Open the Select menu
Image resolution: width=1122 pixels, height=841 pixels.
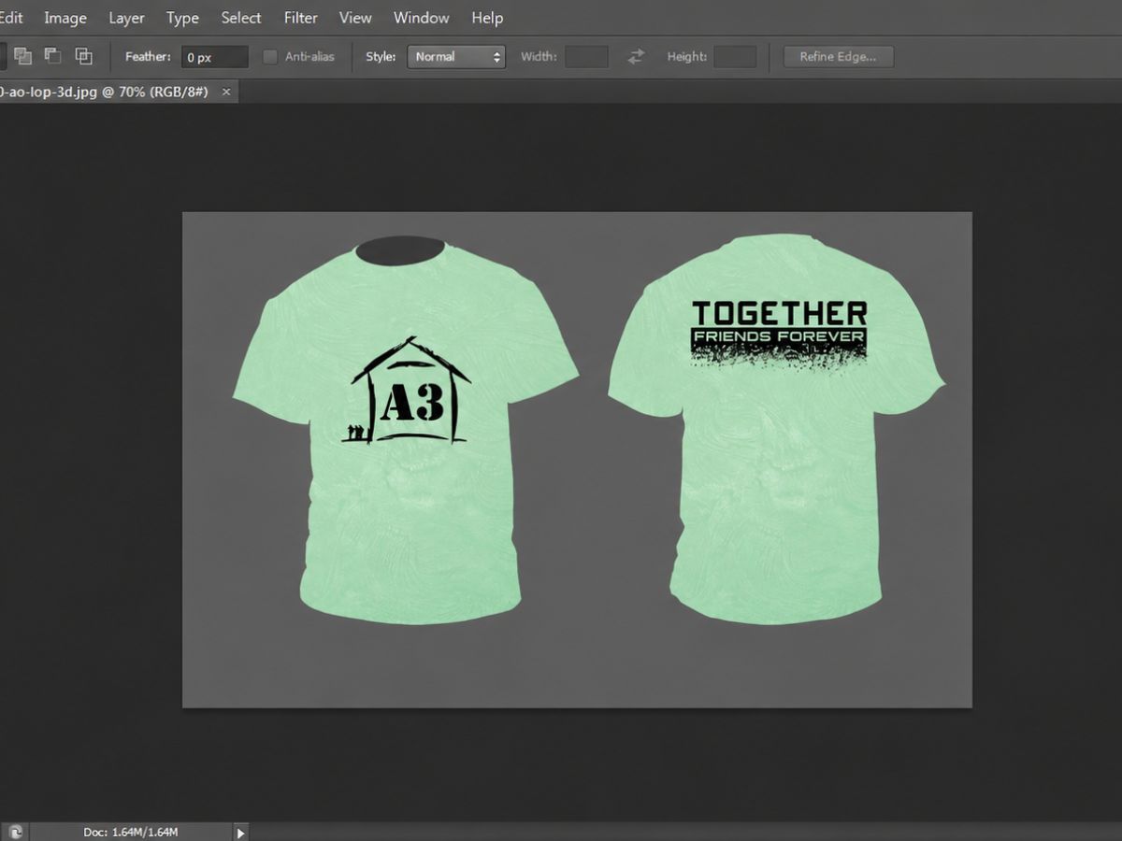pos(241,18)
